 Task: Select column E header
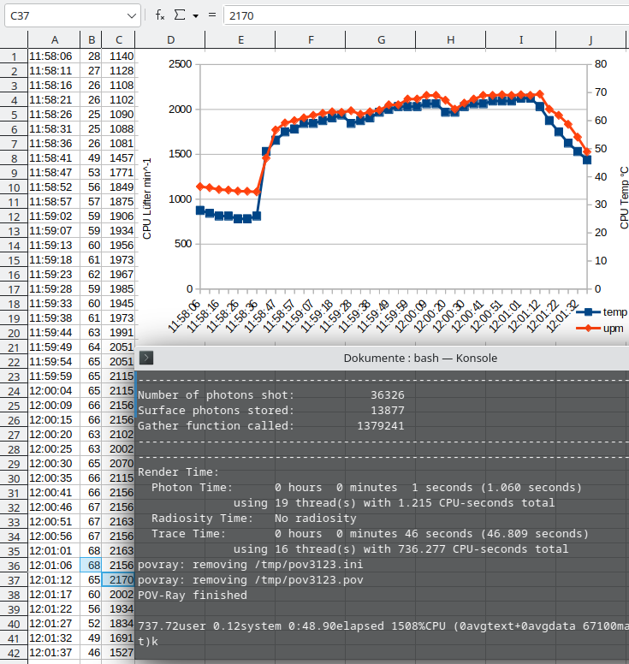pyautogui.click(x=240, y=40)
